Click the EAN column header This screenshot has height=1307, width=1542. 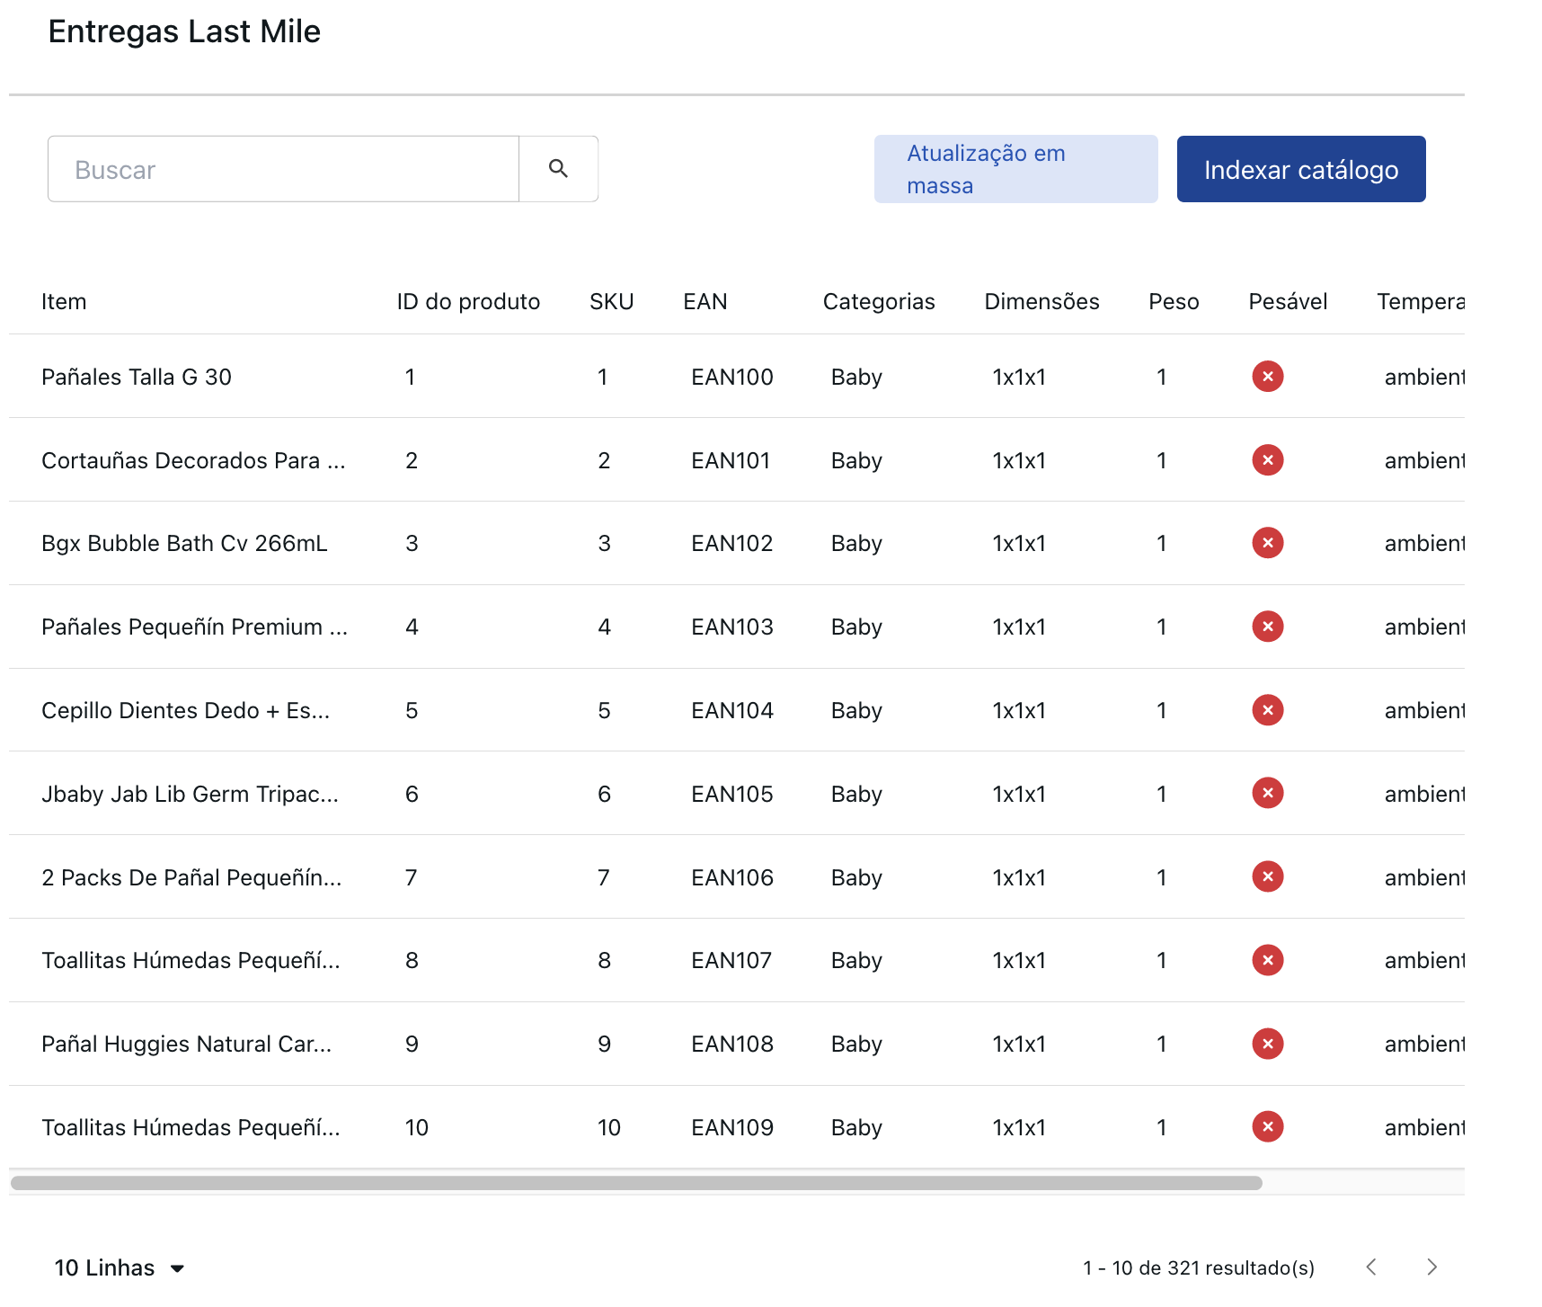point(705,302)
